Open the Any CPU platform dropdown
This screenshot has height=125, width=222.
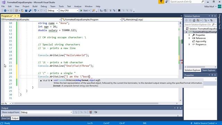(x=69, y=11)
